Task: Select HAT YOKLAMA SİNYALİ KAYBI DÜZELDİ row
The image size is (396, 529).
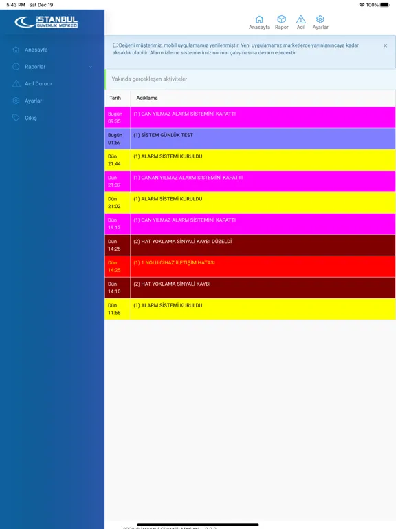Action: 250,245
